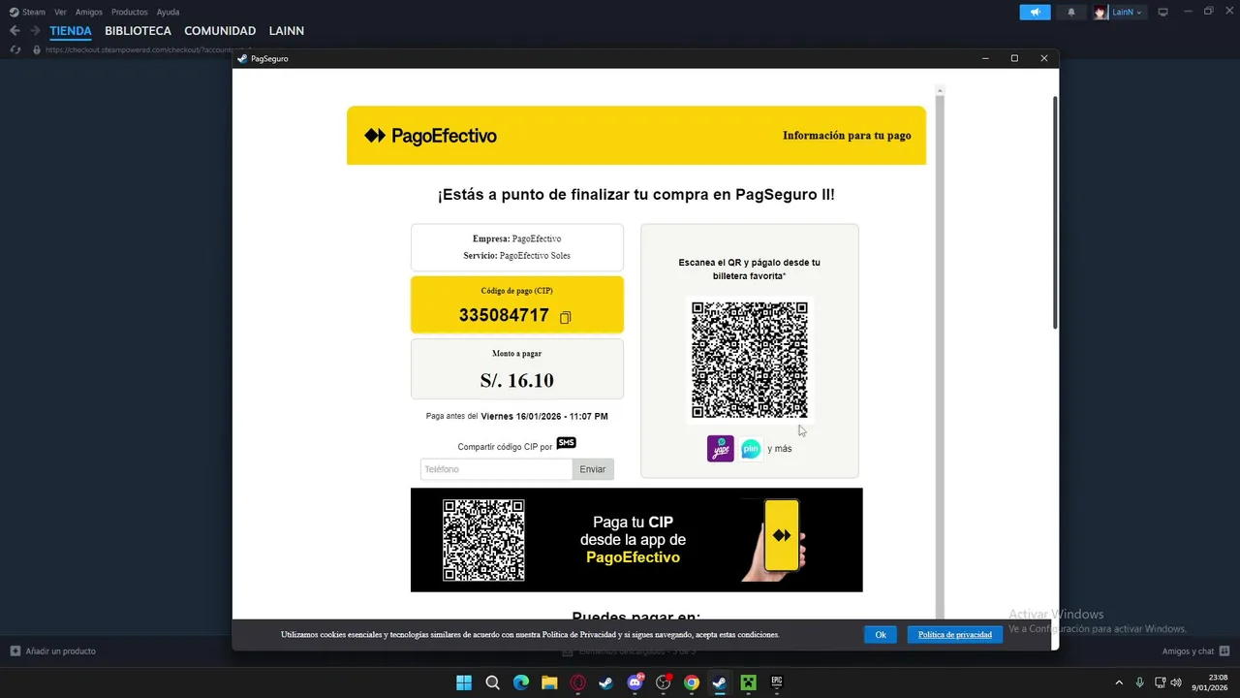
Task: Click microphone icon in system tray
Action: point(1139,682)
